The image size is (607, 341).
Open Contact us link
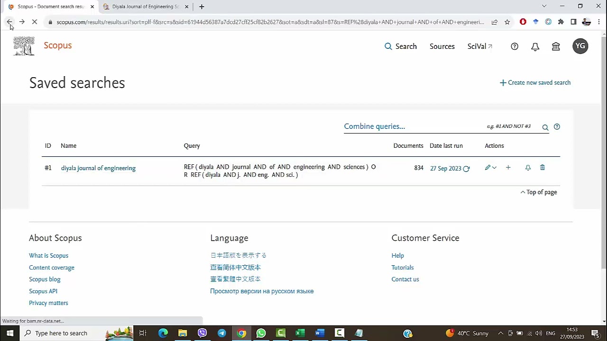click(x=405, y=279)
